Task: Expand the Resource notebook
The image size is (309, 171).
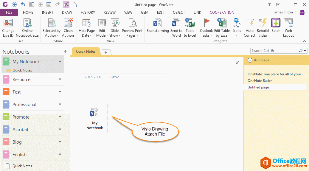Action: 60,79
